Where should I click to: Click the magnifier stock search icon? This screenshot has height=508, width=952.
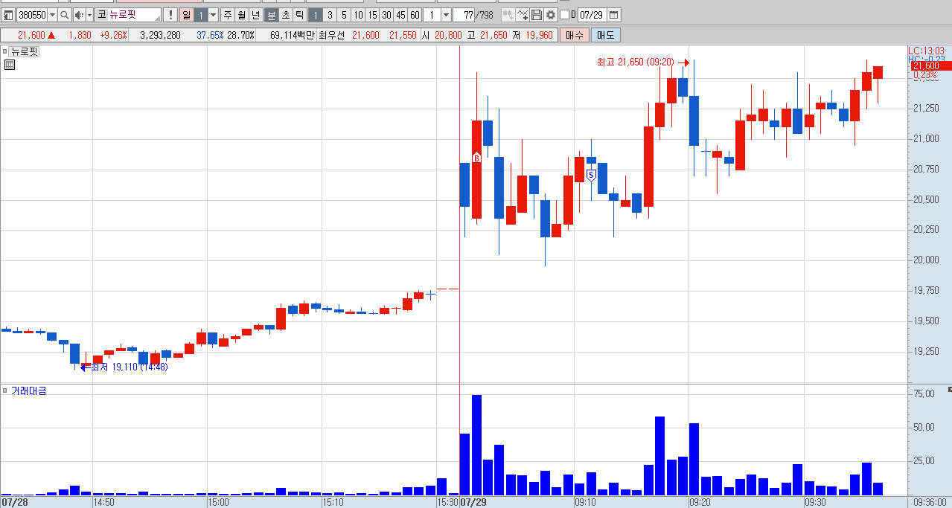65,15
